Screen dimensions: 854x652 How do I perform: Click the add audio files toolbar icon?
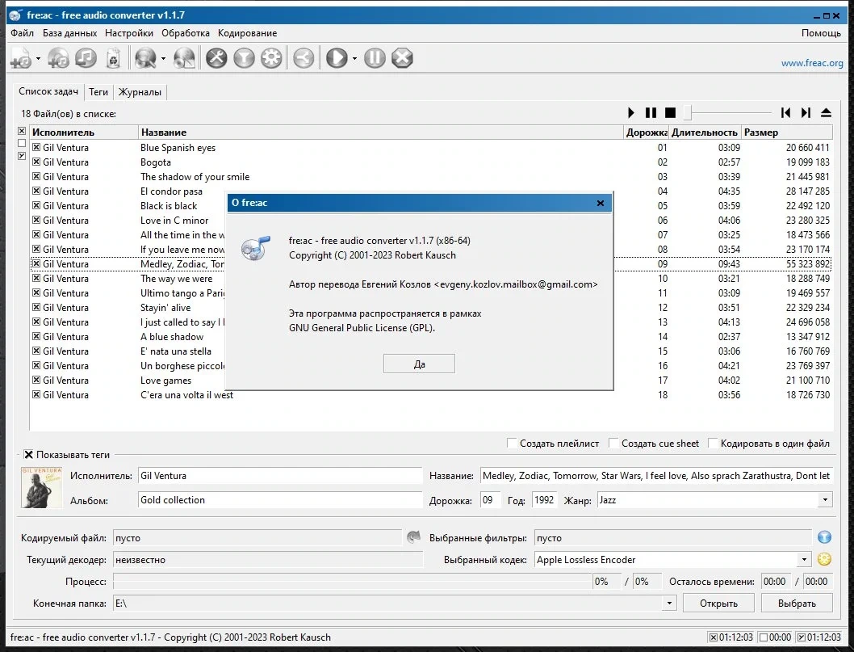click(x=21, y=58)
